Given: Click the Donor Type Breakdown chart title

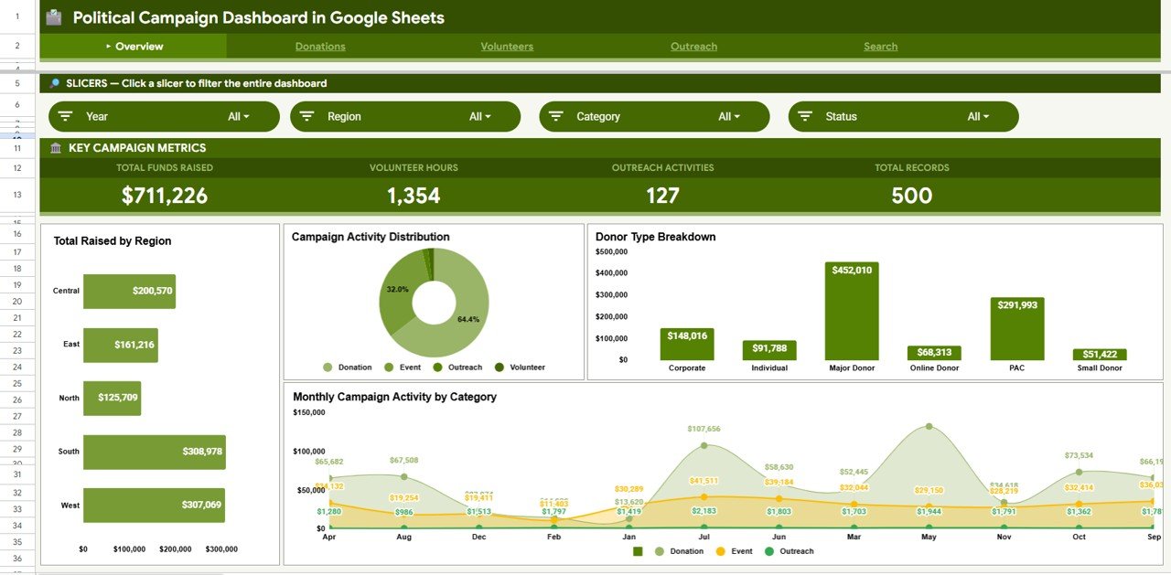Looking at the screenshot, I should click(x=655, y=237).
